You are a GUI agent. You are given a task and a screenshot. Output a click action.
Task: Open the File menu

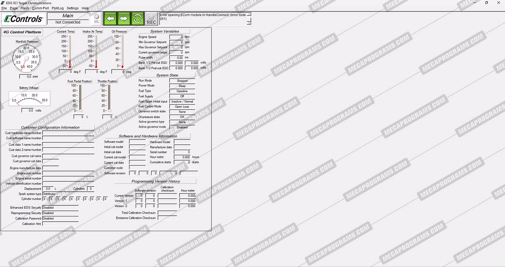coord(4,8)
